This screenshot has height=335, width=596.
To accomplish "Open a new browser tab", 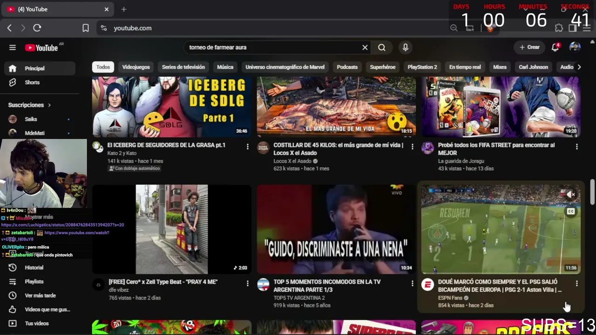I will 124,9.
